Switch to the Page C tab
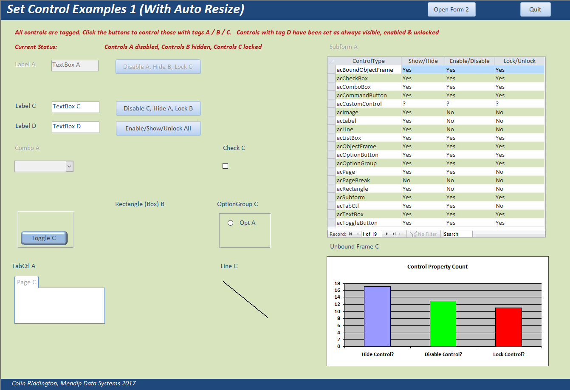This screenshot has width=570, height=390. 27,282
